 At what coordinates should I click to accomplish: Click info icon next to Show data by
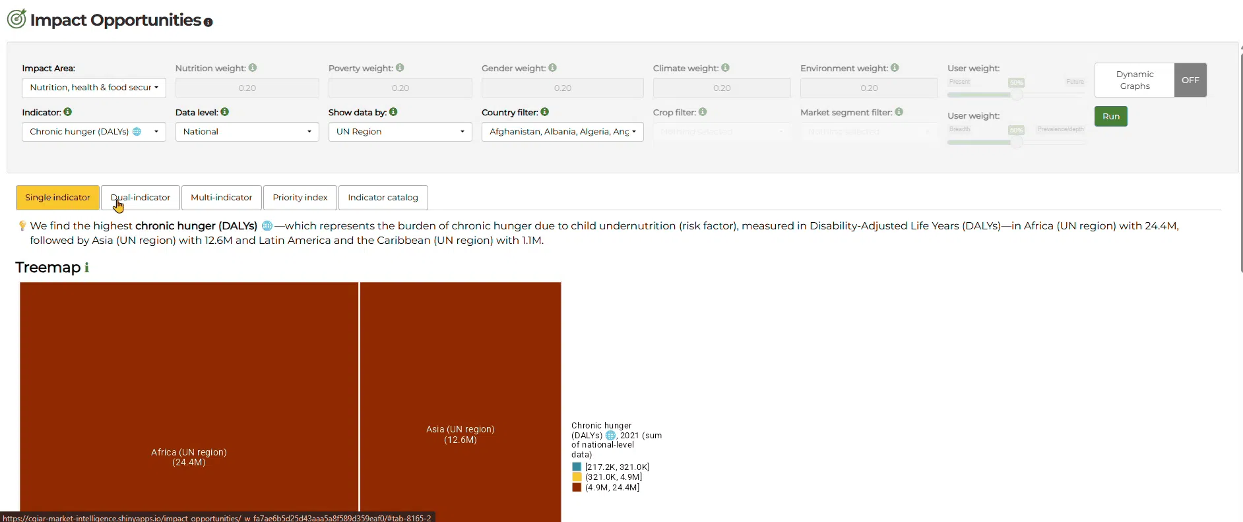click(x=393, y=112)
